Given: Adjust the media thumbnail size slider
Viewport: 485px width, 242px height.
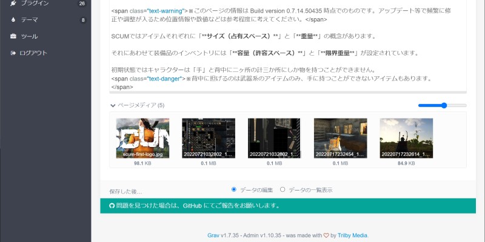Looking at the screenshot, I should click(x=443, y=105).
